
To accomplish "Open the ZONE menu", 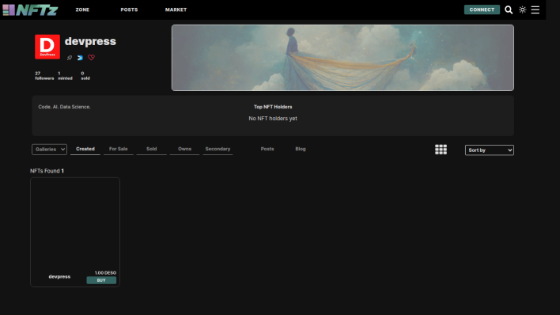I will coord(82,9).
